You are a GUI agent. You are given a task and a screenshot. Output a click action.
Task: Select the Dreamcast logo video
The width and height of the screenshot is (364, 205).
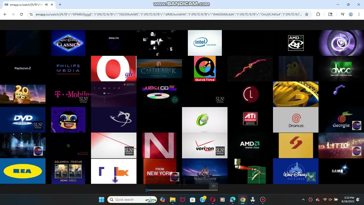click(x=296, y=120)
